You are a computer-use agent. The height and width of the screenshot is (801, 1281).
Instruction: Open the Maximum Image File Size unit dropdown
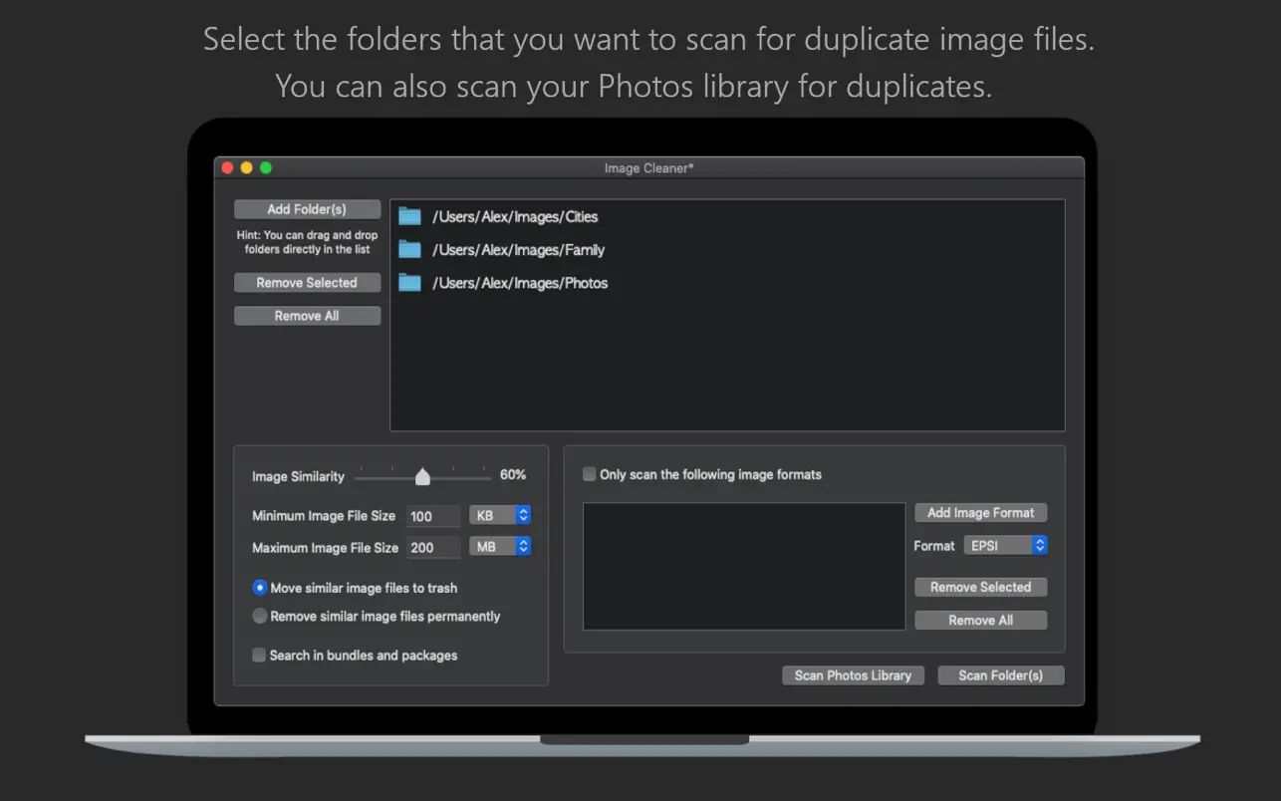pos(500,546)
